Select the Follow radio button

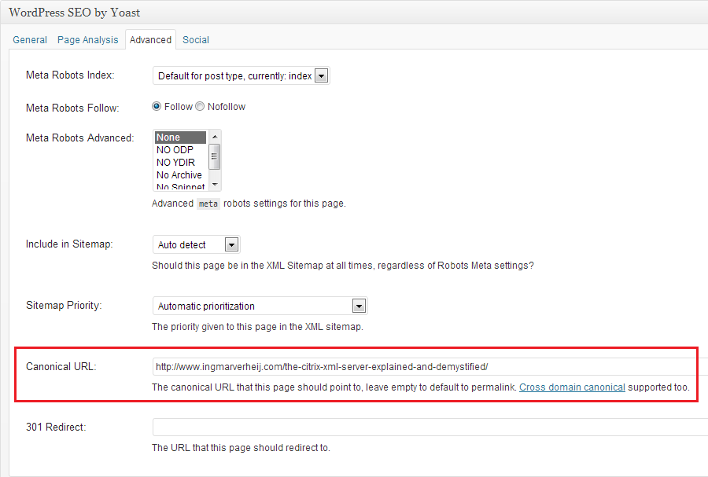point(157,107)
